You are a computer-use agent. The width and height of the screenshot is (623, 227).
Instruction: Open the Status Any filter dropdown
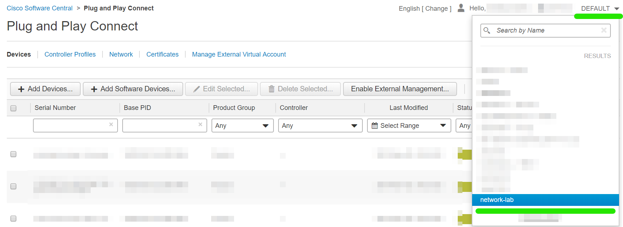coord(464,126)
